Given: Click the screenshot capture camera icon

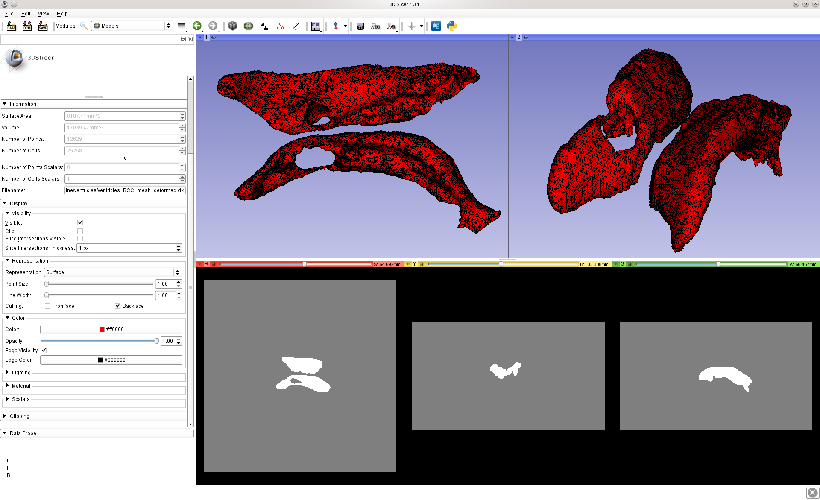Looking at the screenshot, I should [x=360, y=26].
